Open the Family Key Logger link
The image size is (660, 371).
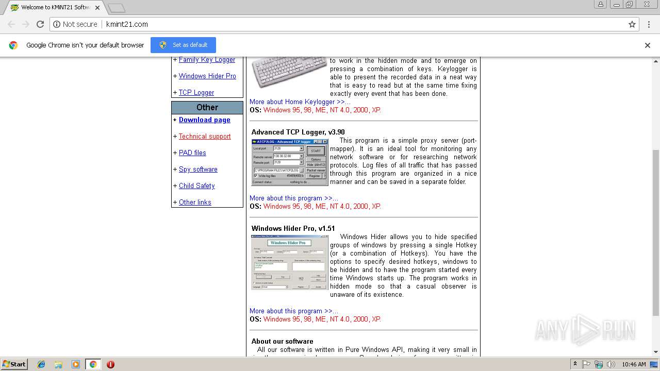[x=207, y=60]
